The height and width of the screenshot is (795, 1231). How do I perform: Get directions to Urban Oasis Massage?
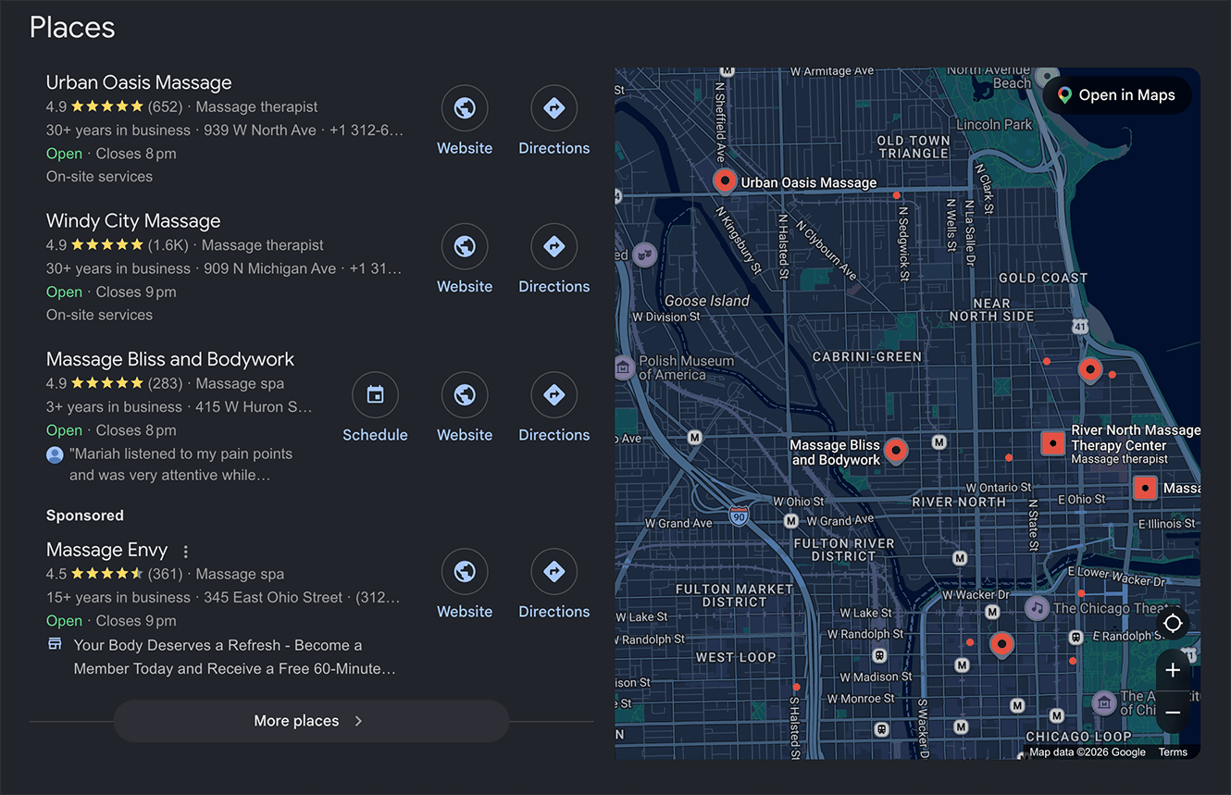pos(553,108)
